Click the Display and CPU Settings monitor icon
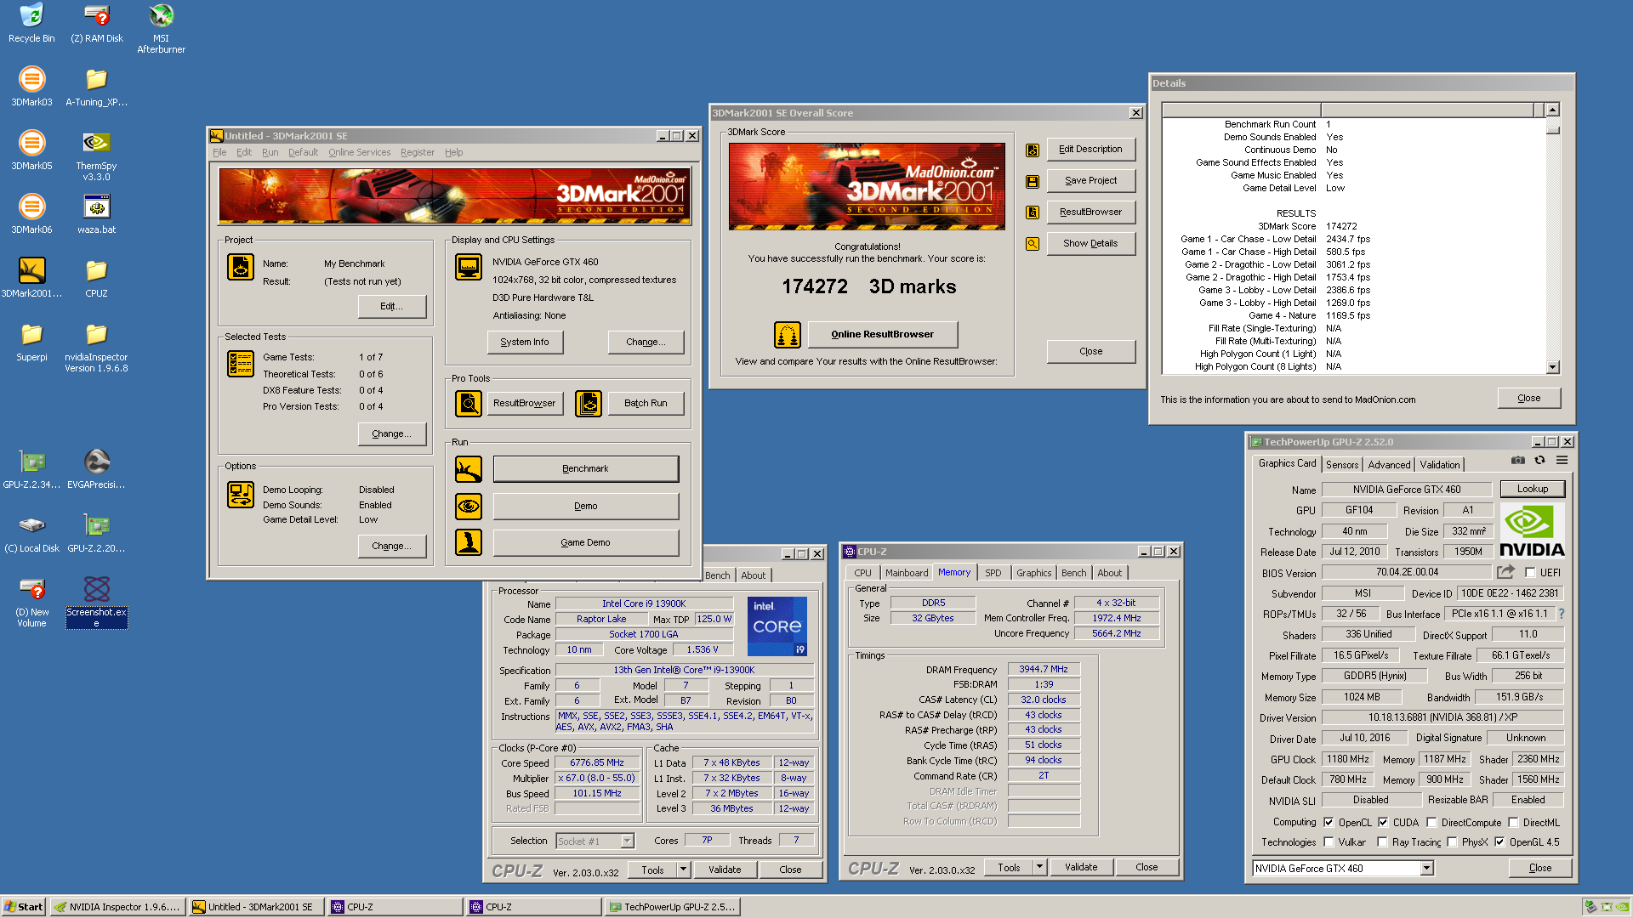This screenshot has height=918, width=1633. coord(469,268)
